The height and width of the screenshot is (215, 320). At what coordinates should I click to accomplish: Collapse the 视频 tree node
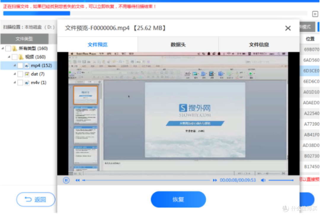pos(9,57)
